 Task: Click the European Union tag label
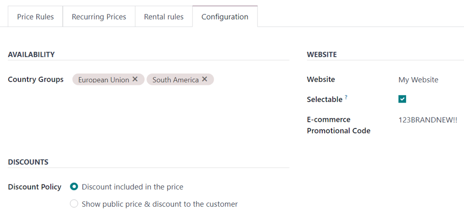[104, 80]
